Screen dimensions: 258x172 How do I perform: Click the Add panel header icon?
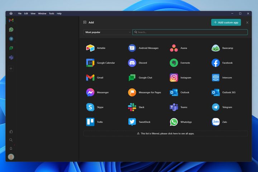click(85, 22)
